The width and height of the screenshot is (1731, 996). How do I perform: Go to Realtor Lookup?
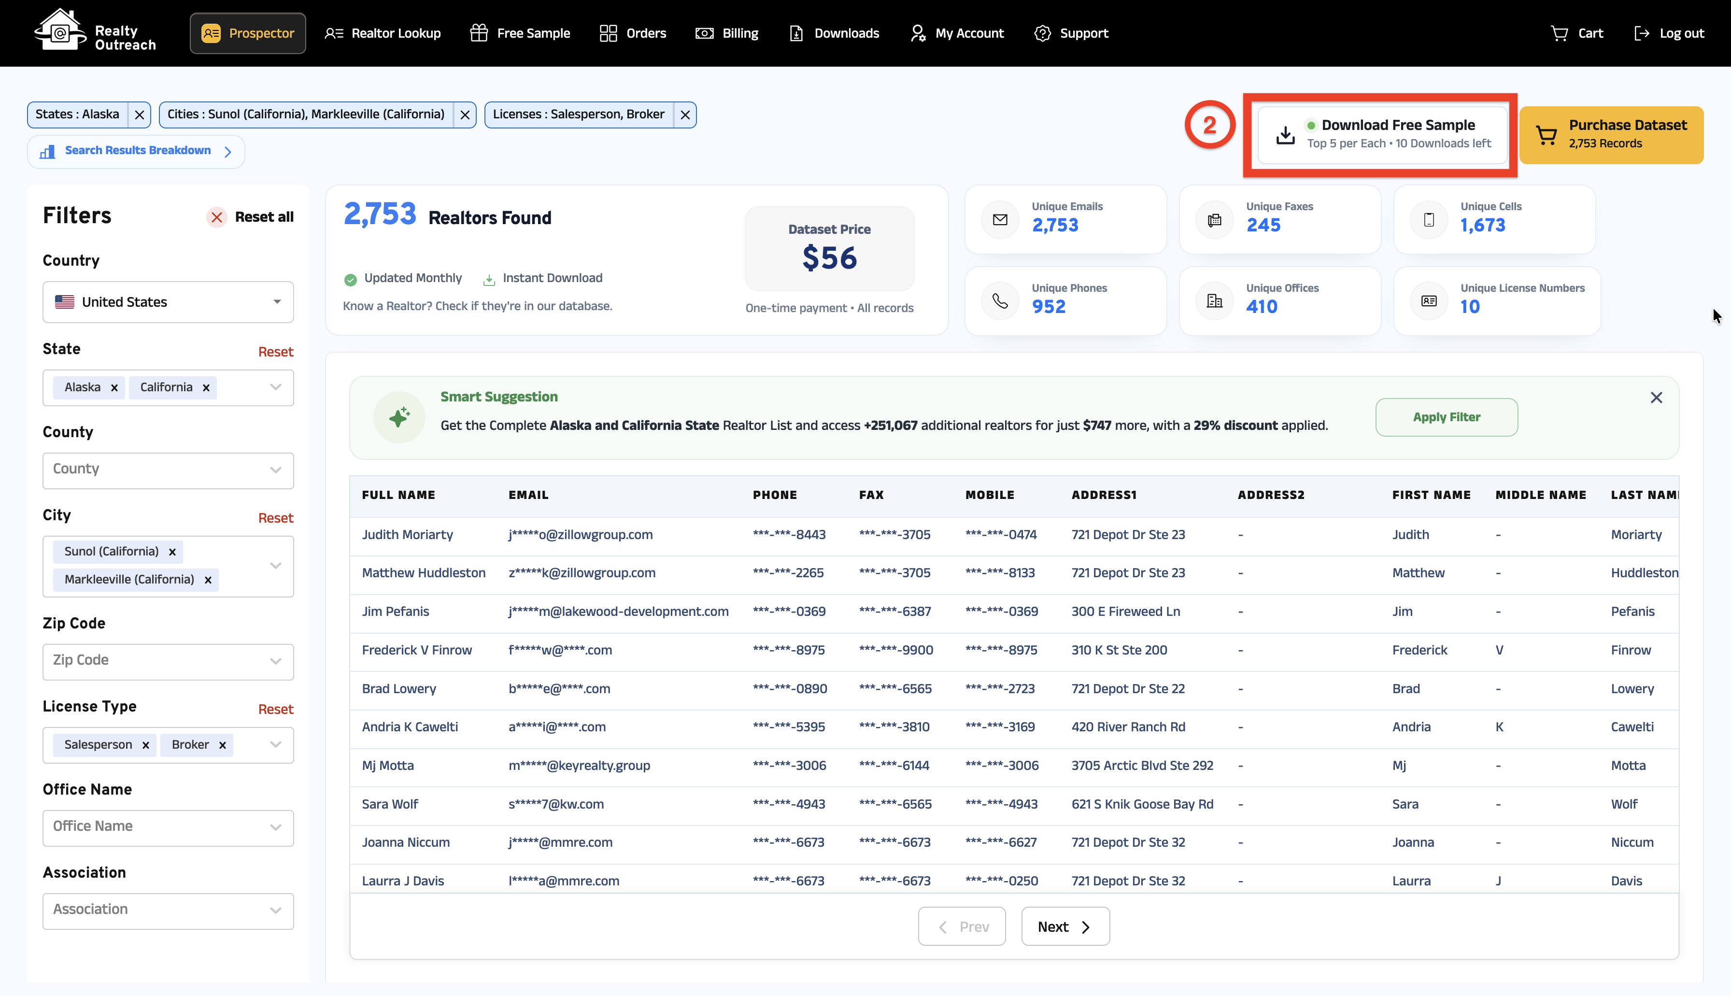pos(383,33)
